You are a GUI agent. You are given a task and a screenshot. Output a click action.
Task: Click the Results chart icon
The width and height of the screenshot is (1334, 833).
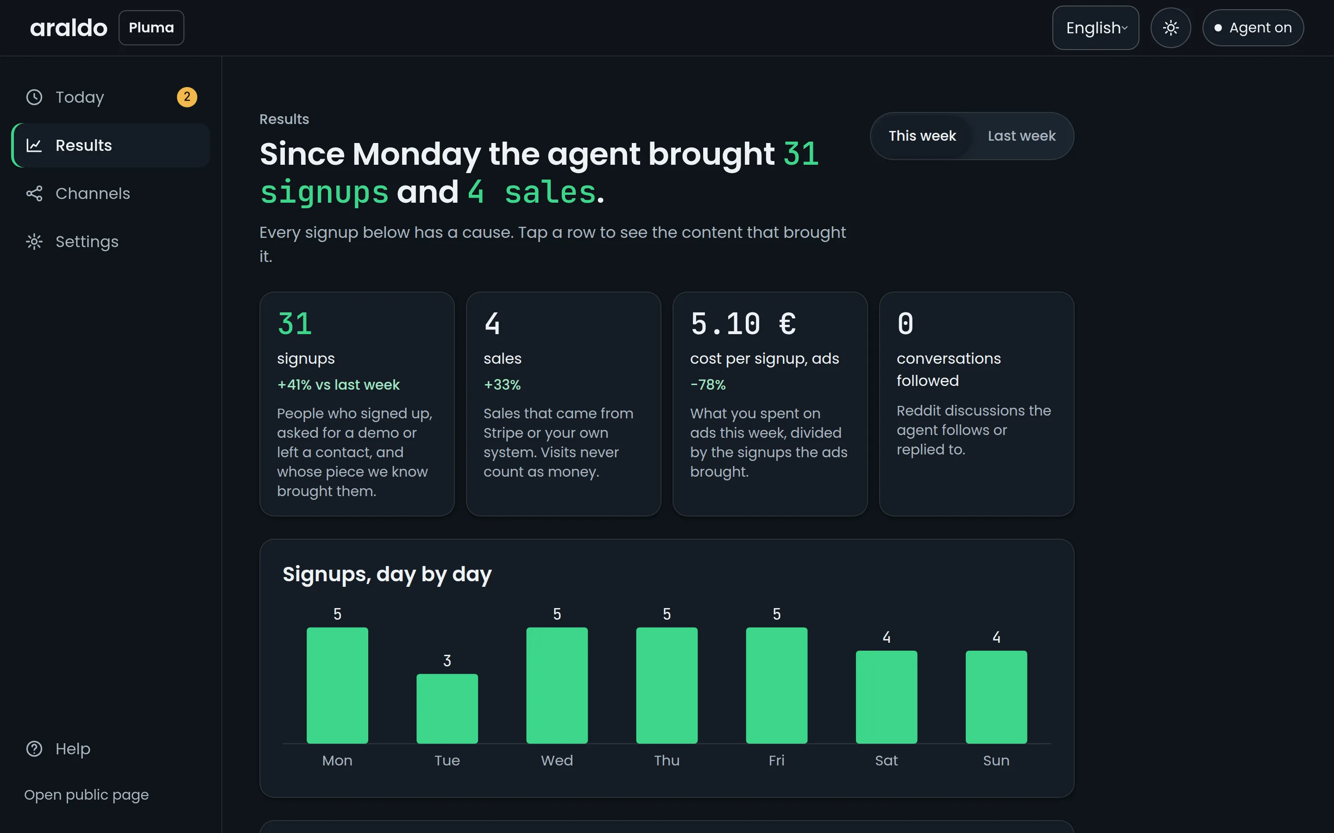[x=34, y=145]
